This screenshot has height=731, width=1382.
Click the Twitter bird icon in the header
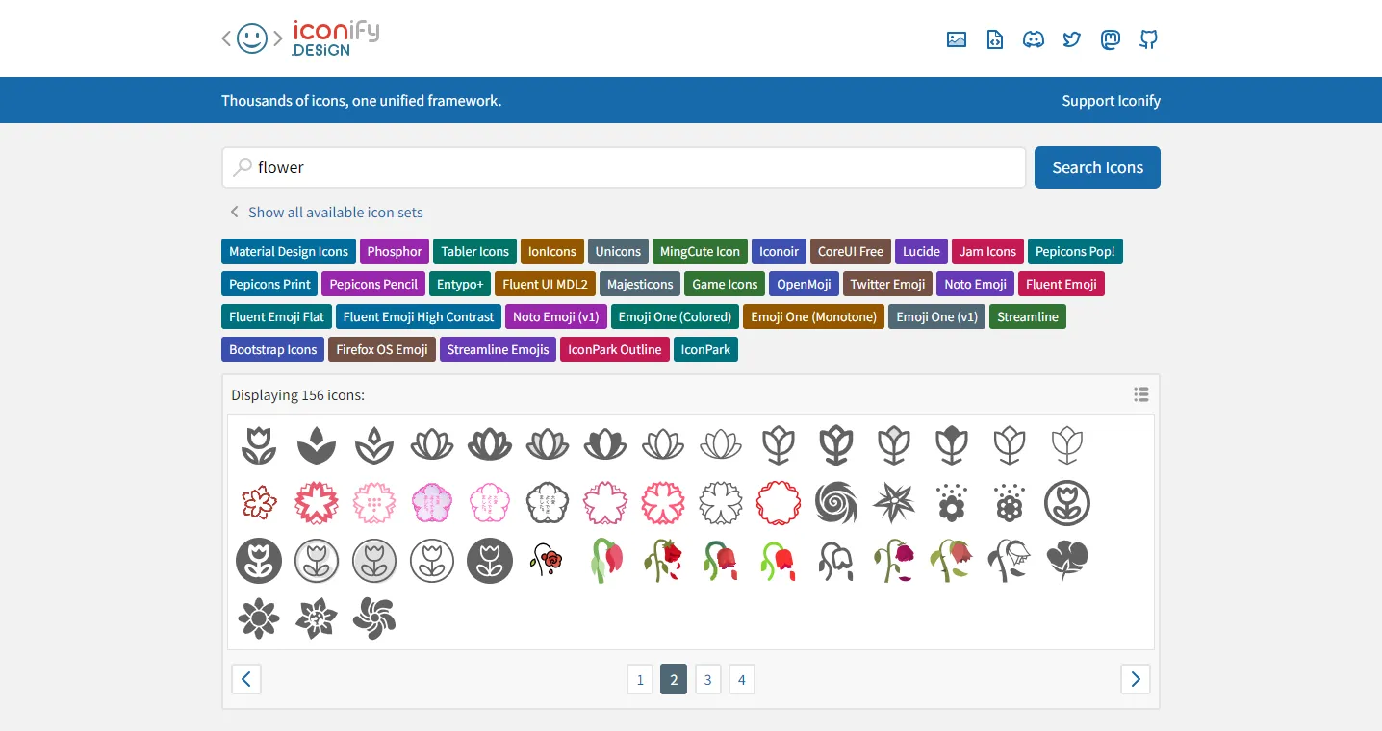click(x=1071, y=39)
